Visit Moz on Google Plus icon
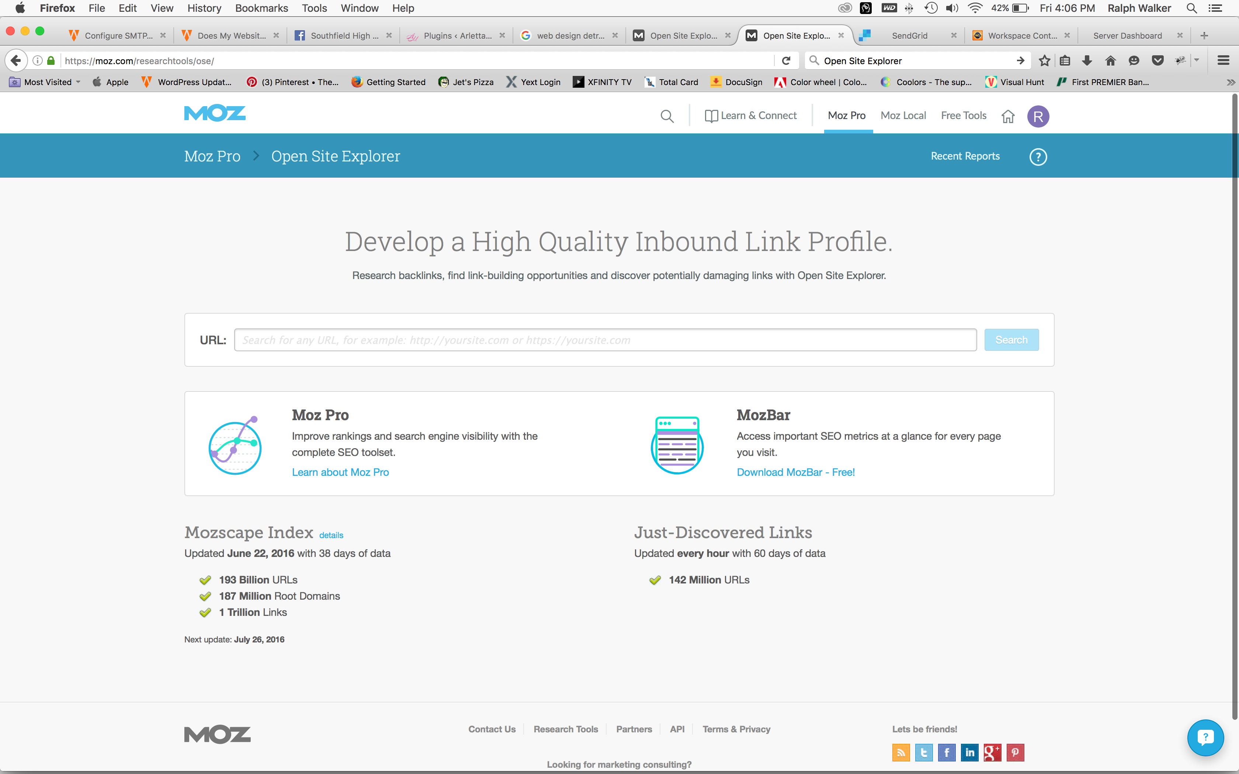This screenshot has height=774, width=1239. pyautogui.click(x=992, y=752)
